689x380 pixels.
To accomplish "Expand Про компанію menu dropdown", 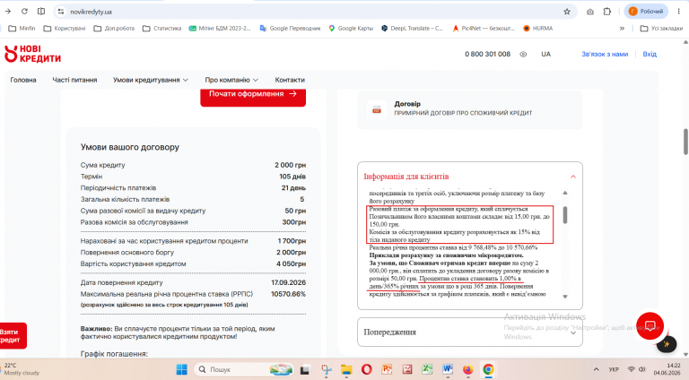I will click(231, 80).
